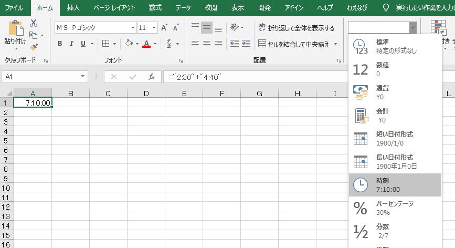Click the Borders grid icon

pos(106,44)
